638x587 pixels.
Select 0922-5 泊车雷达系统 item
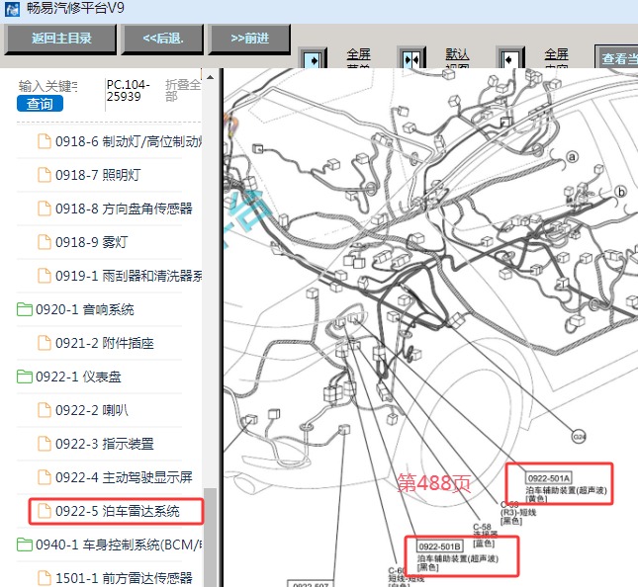(117, 511)
